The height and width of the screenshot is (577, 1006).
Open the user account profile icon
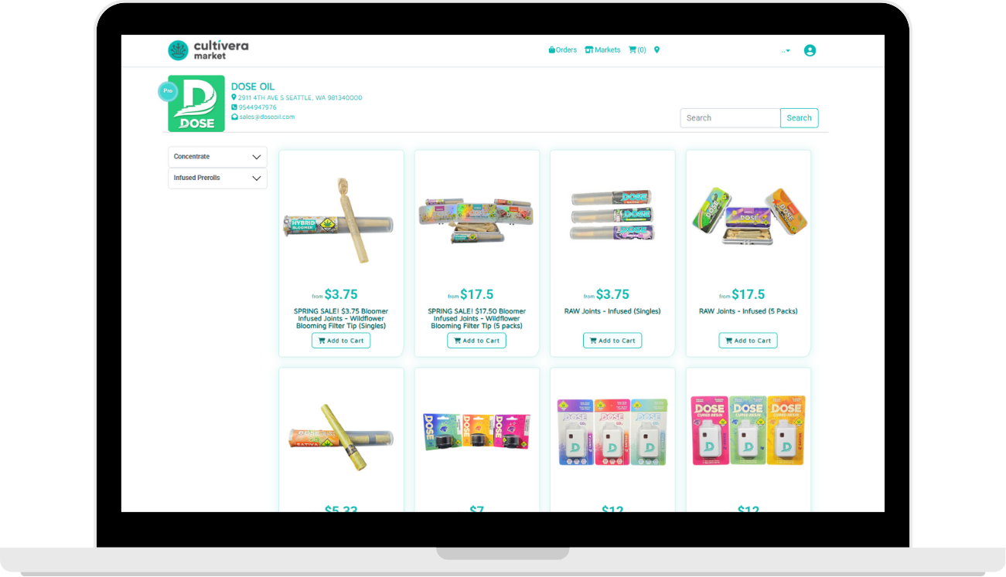tap(810, 50)
